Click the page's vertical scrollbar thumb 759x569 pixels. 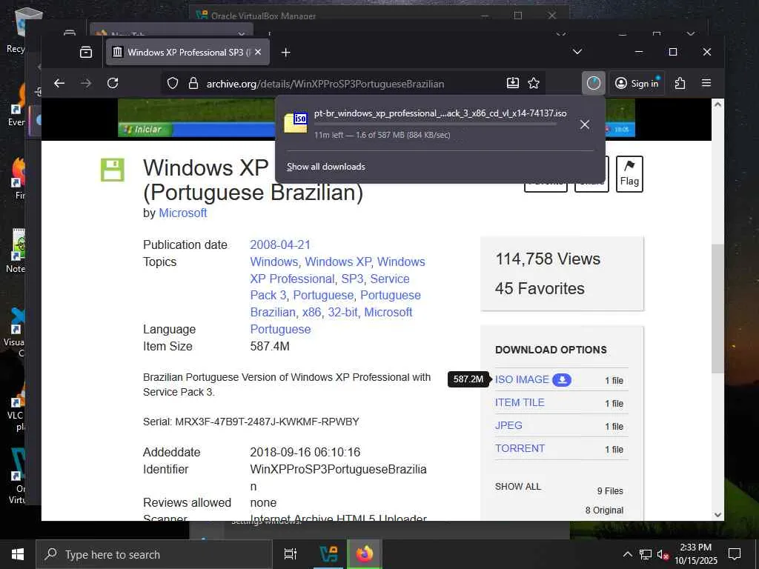click(x=717, y=308)
